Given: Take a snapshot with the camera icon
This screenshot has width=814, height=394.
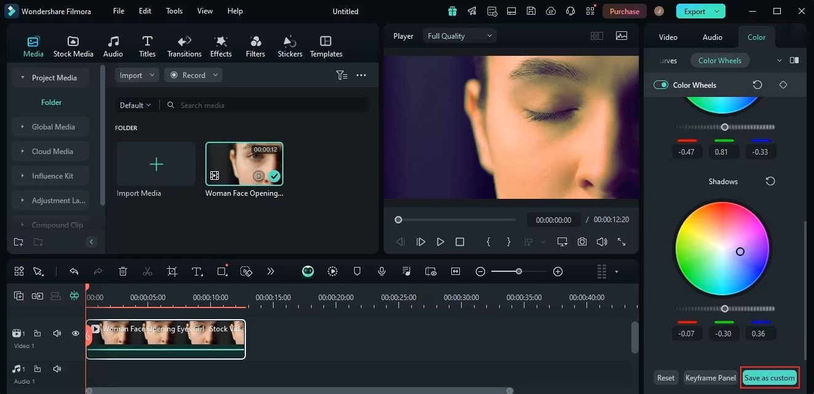Looking at the screenshot, I should coord(582,242).
